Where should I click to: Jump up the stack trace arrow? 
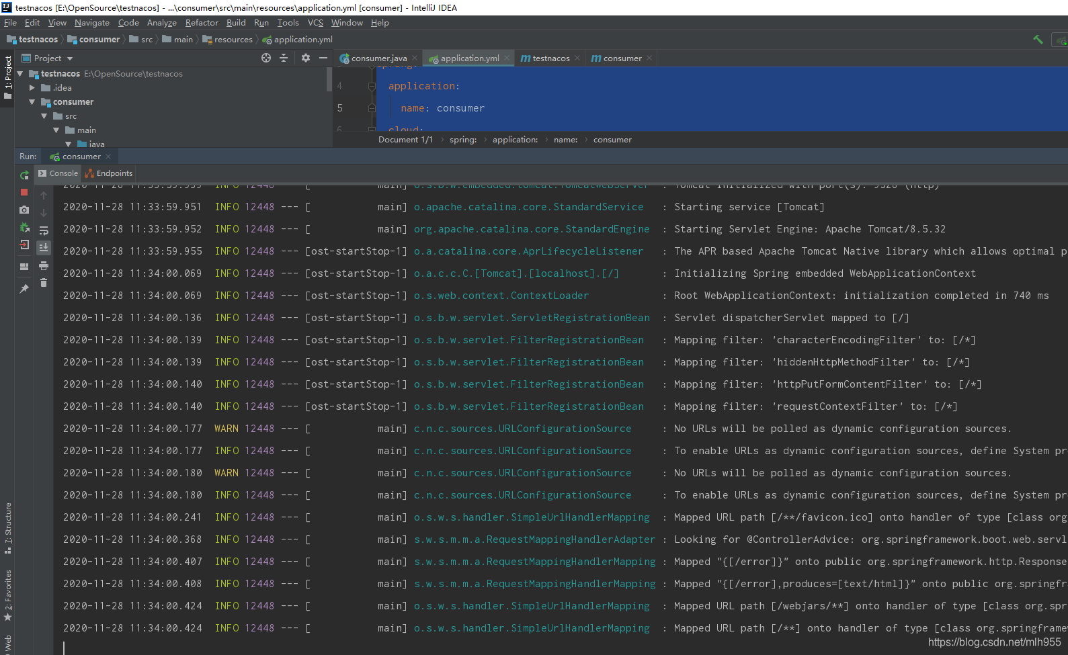coord(44,195)
